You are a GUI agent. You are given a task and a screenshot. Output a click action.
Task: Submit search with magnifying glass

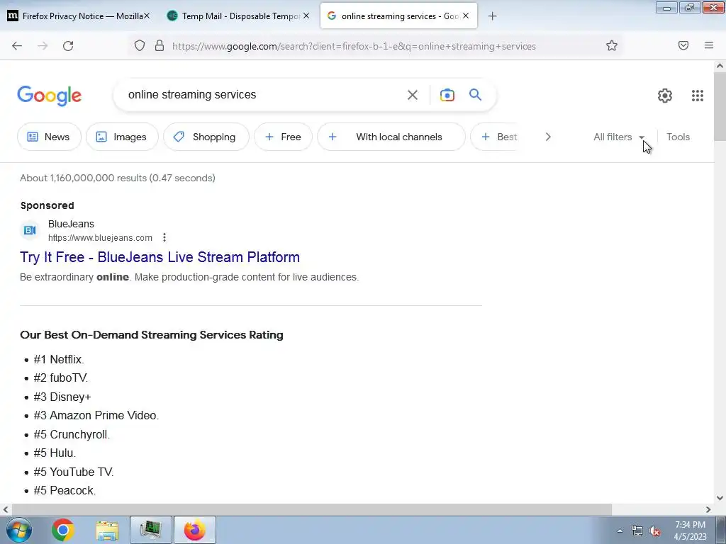click(476, 95)
